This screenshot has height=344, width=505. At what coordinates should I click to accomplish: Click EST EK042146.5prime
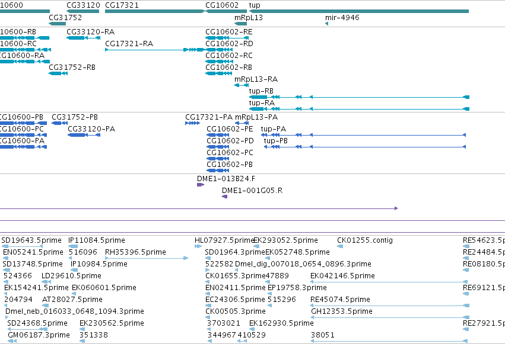coord(342,277)
